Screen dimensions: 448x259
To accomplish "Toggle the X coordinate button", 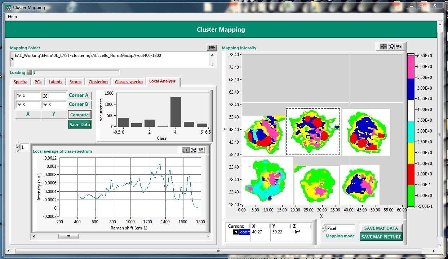I will point(28,114).
